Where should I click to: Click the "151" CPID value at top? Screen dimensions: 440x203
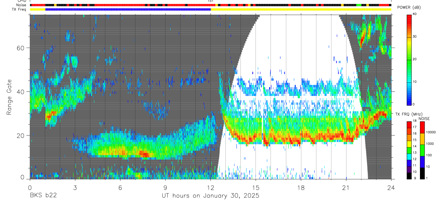click(x=211, y=1)
